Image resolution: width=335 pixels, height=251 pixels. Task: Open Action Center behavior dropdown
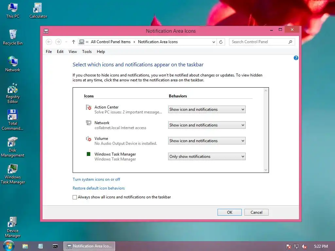(207, 109)
